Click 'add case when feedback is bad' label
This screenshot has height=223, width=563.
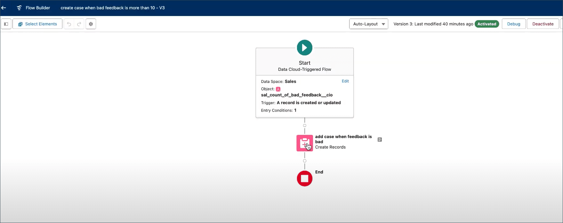pos(343,139)
